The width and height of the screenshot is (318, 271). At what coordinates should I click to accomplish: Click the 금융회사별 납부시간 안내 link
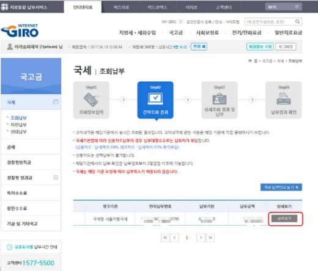(x=35, y=247)
